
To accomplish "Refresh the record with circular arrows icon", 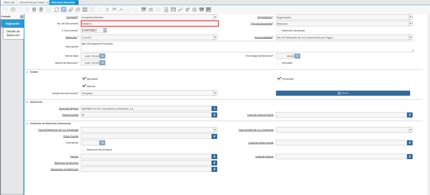I will (x=57, y=10).
